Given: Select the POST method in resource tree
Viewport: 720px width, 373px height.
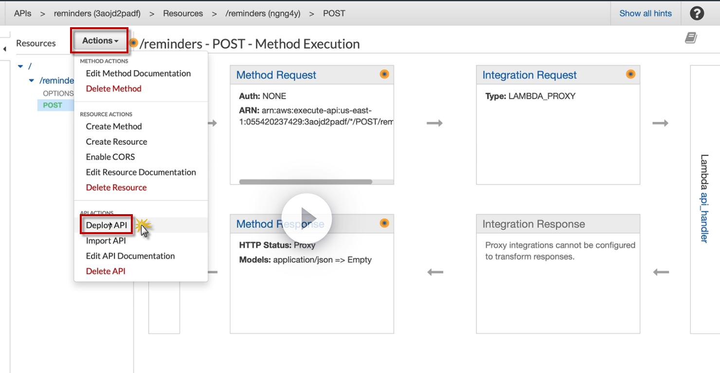Looking at the screenshot, I should click(x=53, y=105).
